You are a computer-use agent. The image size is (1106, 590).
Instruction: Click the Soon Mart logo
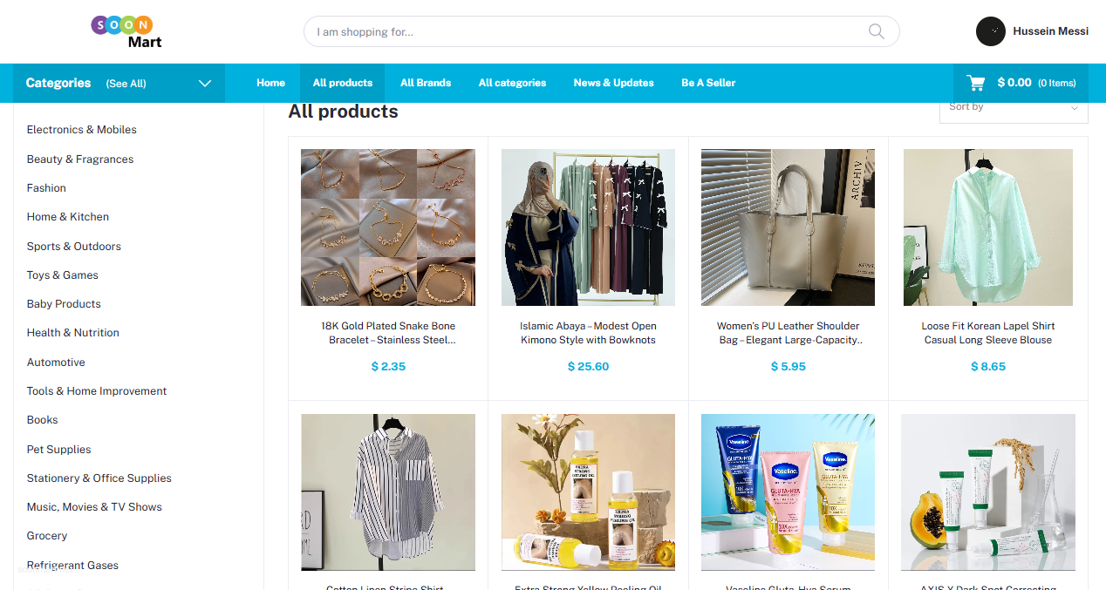pos(126,31)
